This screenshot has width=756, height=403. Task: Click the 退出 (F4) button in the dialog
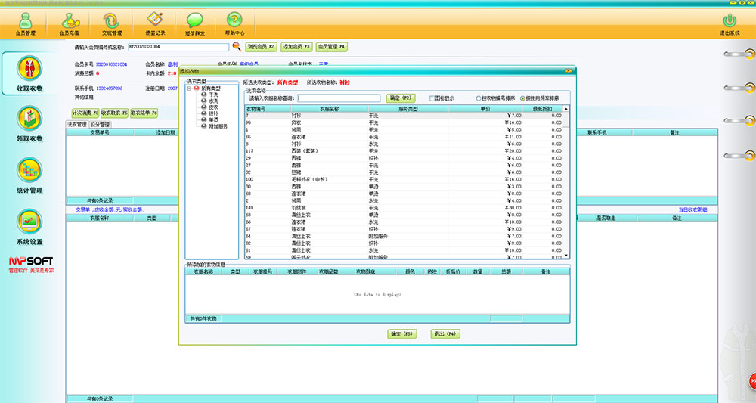[x=444, y=333]
